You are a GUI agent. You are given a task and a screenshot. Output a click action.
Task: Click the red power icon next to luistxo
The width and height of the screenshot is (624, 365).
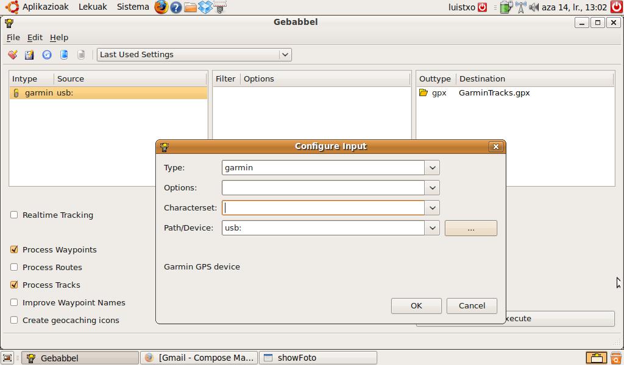[x=483, y=7]
